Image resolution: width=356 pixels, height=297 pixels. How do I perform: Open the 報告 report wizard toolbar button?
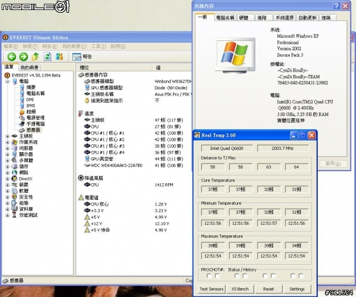82,57
